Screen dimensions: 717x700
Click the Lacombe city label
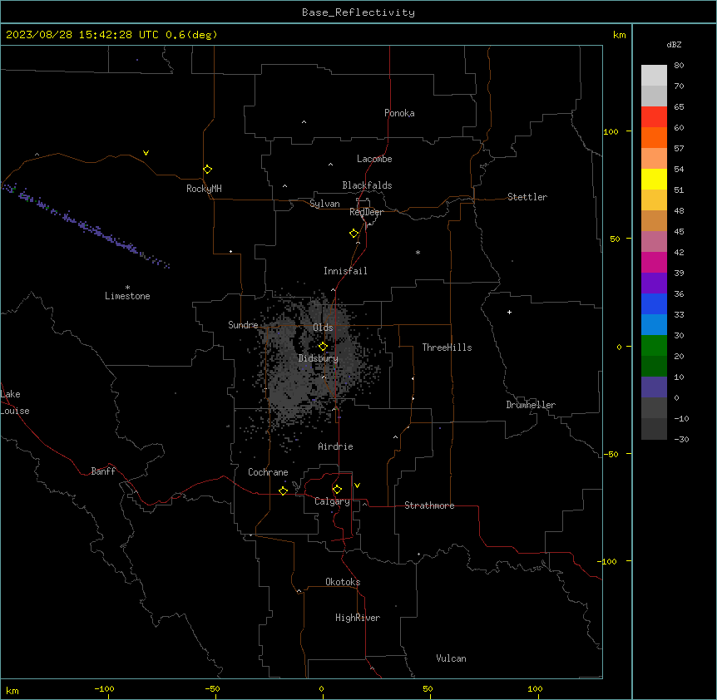(x=374, y=159)
